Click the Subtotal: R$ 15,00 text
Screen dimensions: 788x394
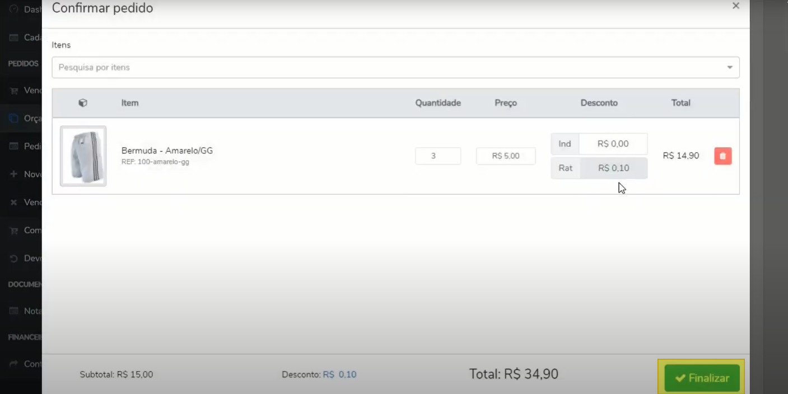click(x=116, y=374)
